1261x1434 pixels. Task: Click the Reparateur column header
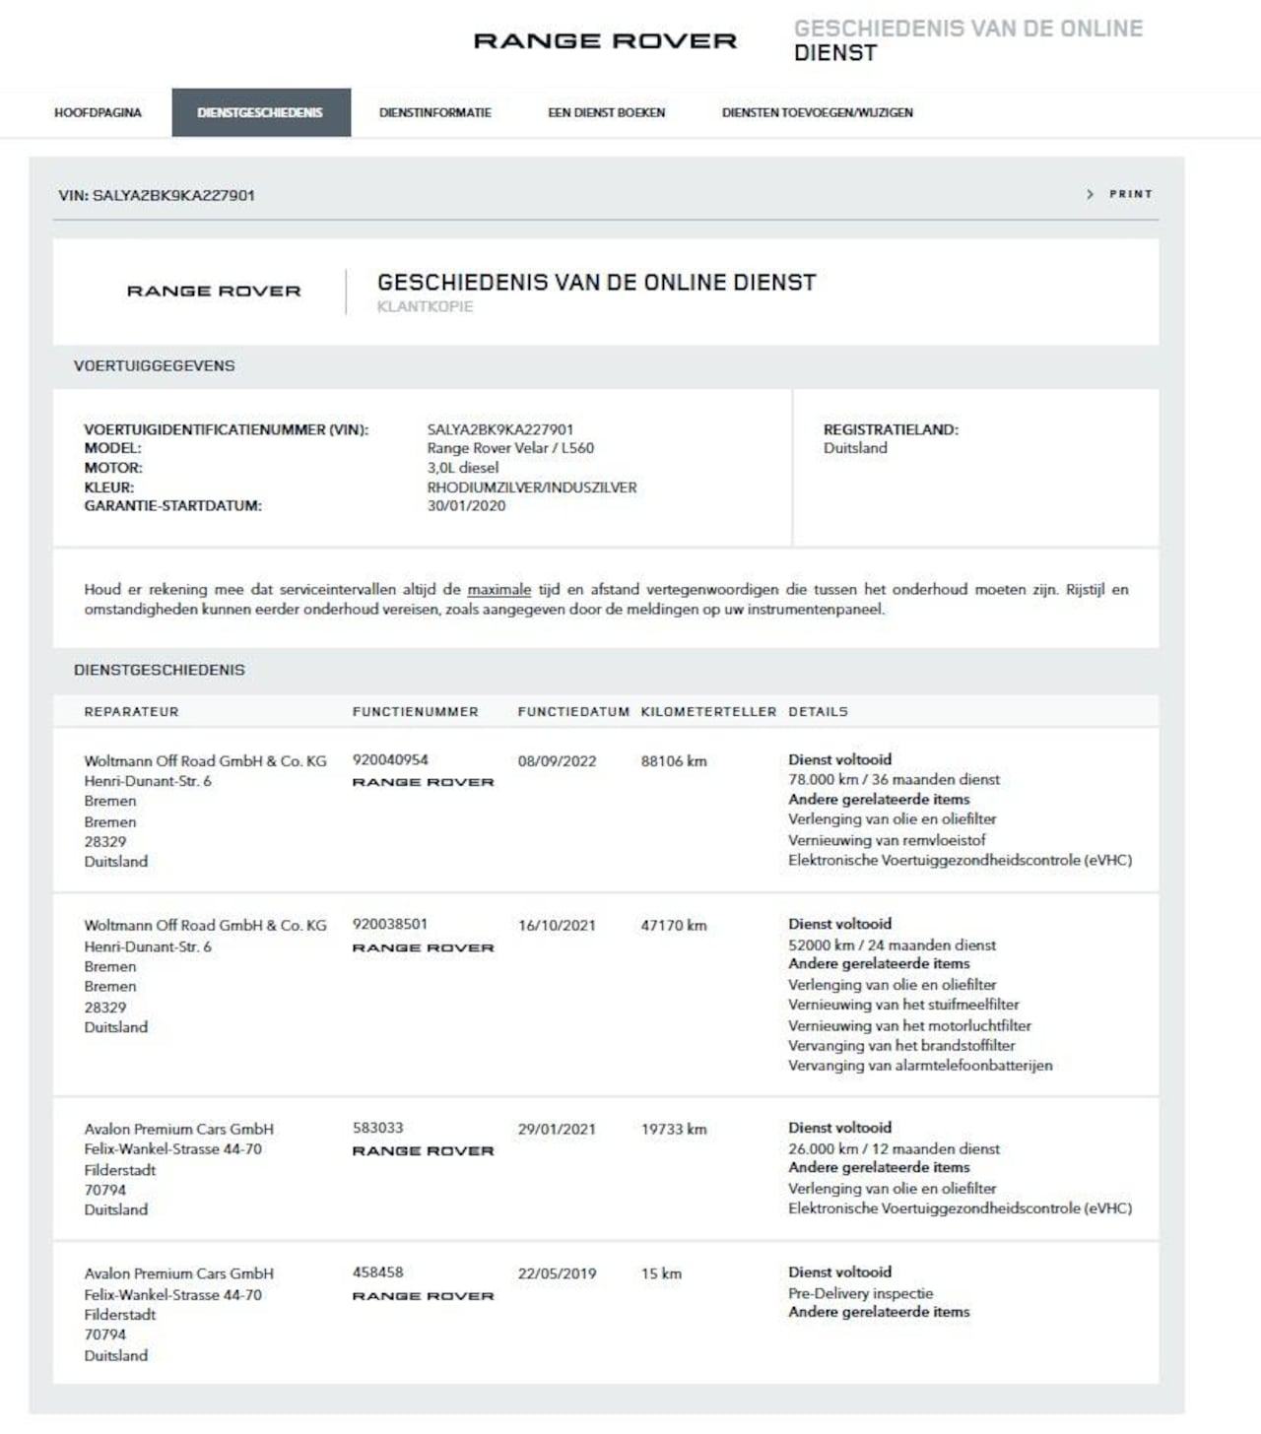click(131, 712)
